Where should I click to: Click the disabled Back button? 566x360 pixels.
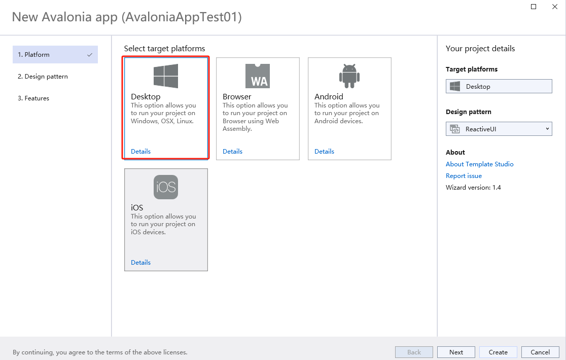click(x=414, y=352)
